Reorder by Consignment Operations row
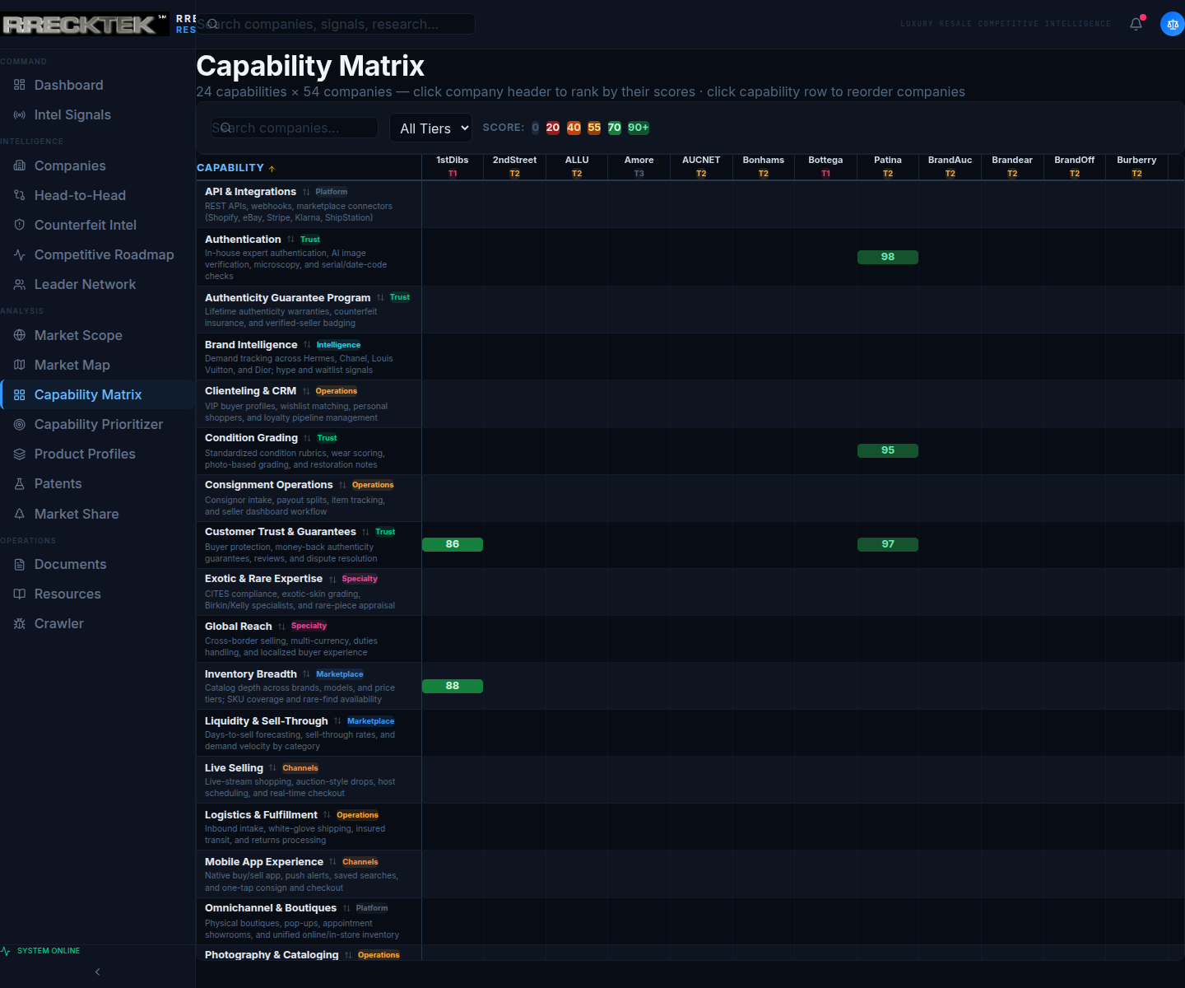 309,498
